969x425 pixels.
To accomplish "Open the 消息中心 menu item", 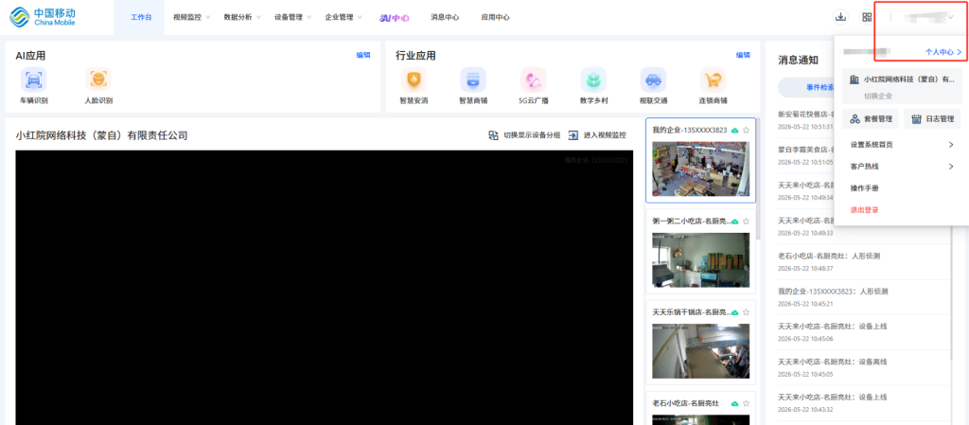I will (445, 17).
